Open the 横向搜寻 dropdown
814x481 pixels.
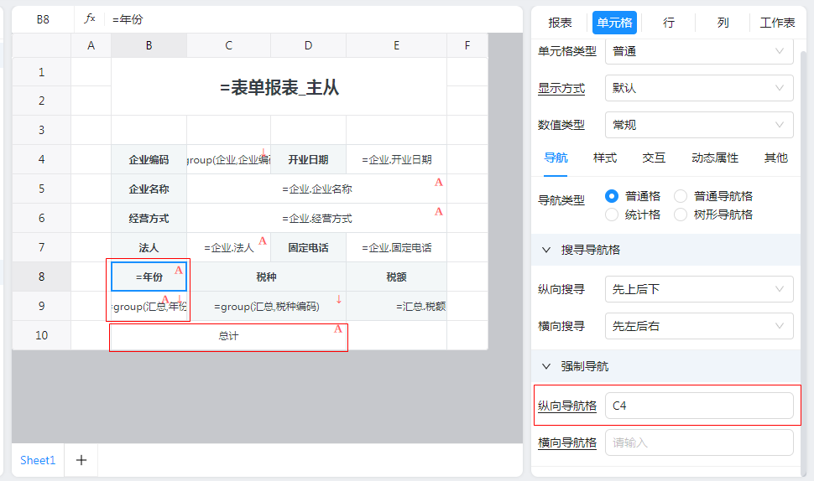(x=698, y=326)
